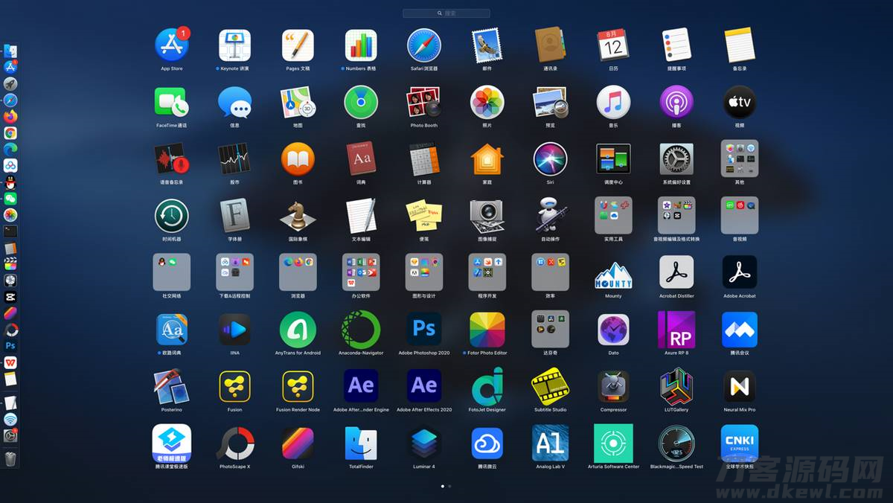Open 时间机器 Time Machine
This screenshot has width=893, height=503.
pyautogui.click(x=171, y=217)
